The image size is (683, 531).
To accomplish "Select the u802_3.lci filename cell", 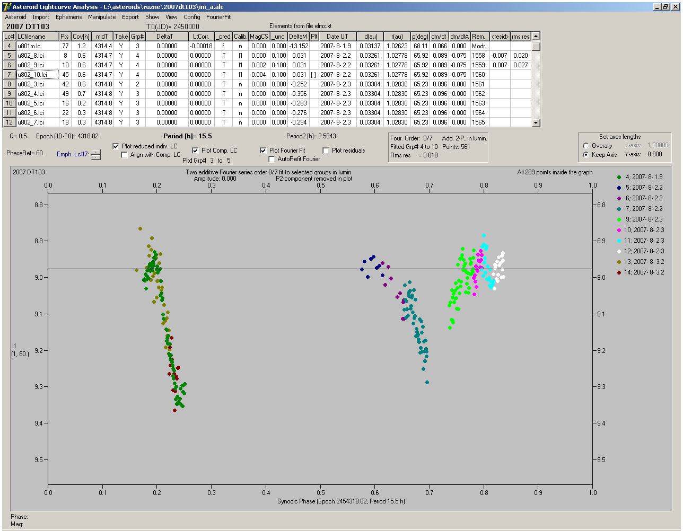I will (x=37, y=84).
